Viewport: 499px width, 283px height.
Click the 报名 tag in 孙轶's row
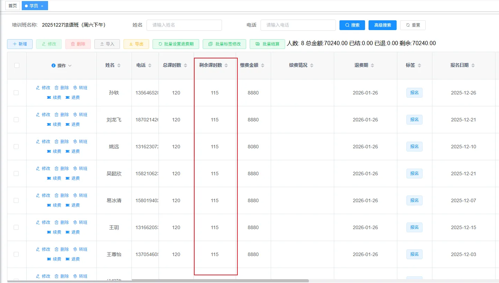414,93
